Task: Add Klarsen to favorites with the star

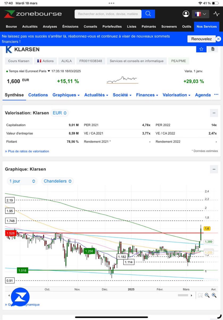Action: pyautogui.click(x=201, y=49)
